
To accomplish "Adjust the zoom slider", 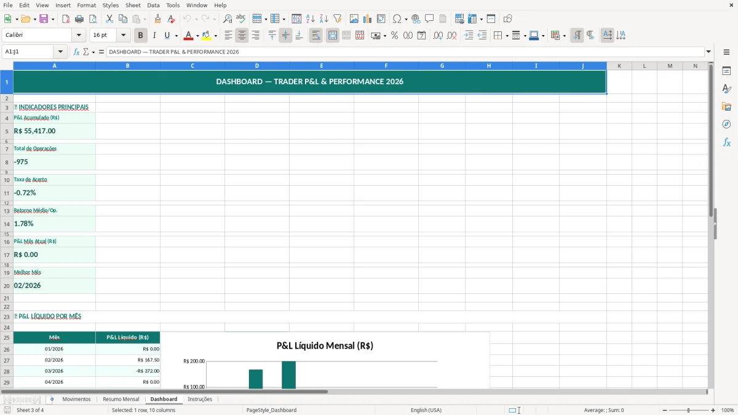I will click(x=689, y=410).
